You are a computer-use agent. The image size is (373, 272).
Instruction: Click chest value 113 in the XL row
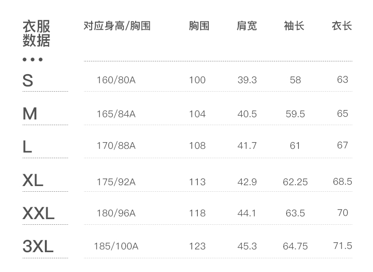[x=197, y=182]
